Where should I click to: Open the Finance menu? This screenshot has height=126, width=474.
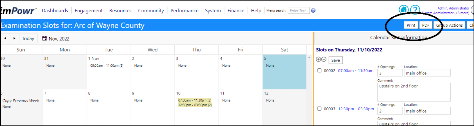(236, 10)
